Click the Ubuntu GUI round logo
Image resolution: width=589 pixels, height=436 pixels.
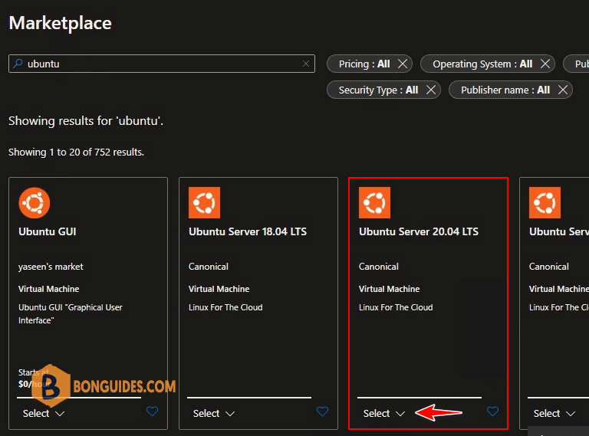pos(35,202)
